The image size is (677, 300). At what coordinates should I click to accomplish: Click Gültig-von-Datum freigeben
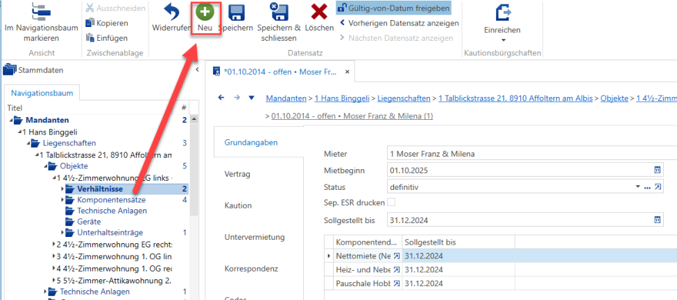click(x=394, y=8)
